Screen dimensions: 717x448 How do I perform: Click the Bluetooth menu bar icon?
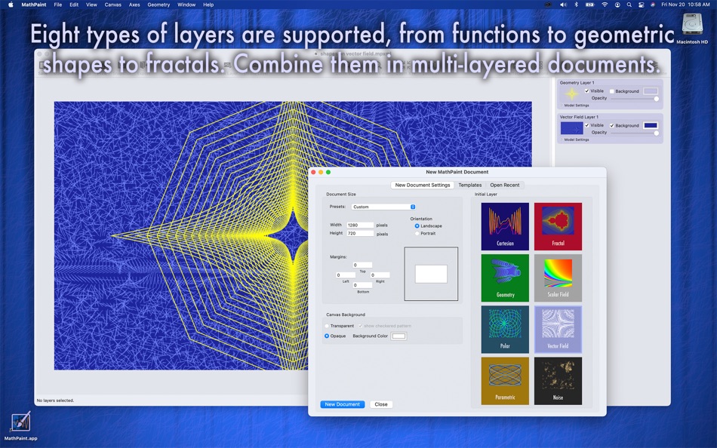[x=576, y=5]
